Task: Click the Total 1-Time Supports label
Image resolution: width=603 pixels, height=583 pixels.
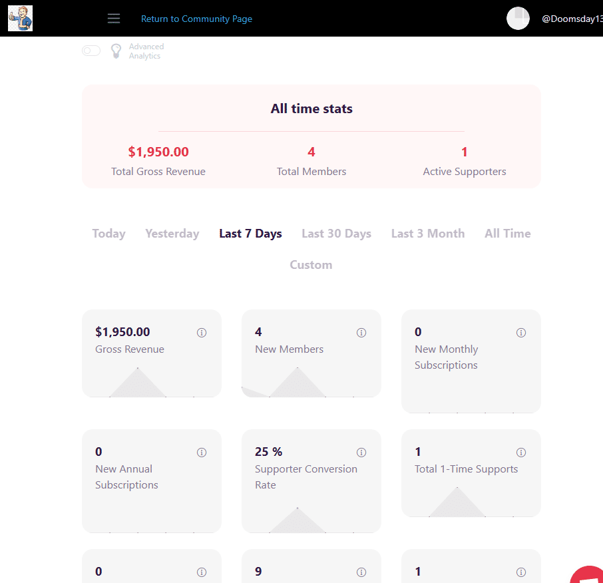Action: click(x=466, y=469)
